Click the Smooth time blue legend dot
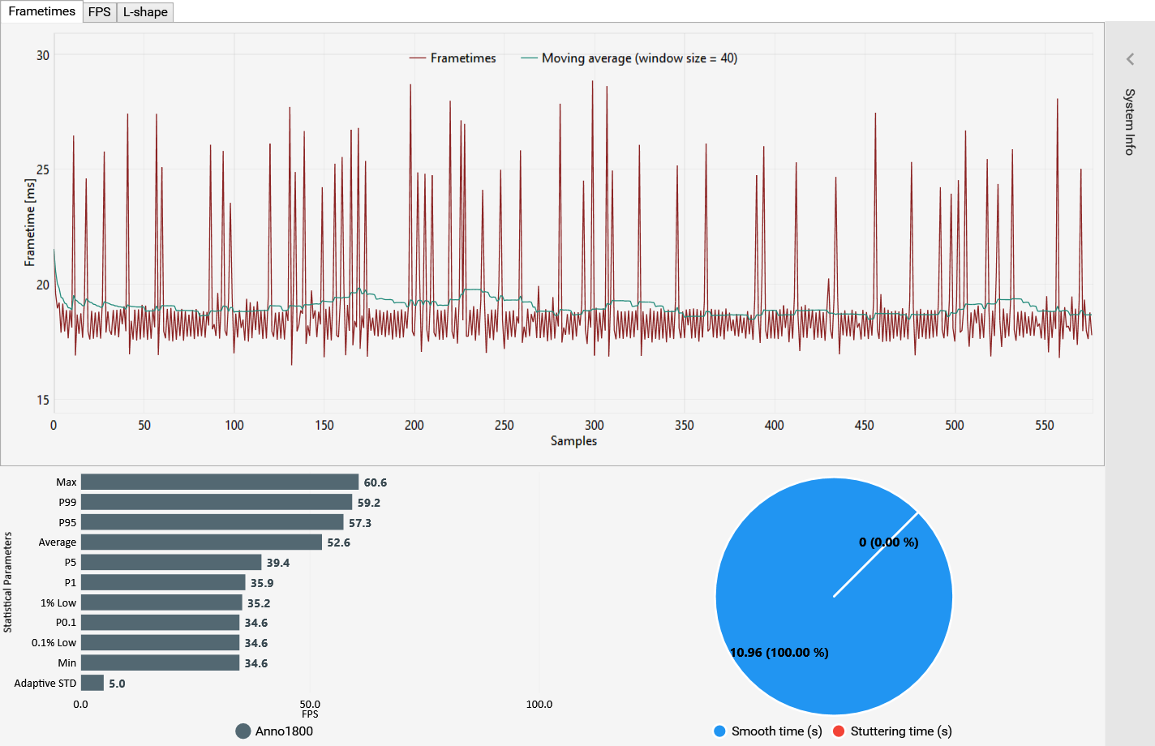This screenshot has height=746, width=1155. tap(719, 731)
